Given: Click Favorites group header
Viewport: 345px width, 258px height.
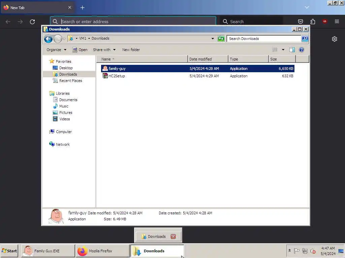Looking at the screenshot, I should (63, 61).
